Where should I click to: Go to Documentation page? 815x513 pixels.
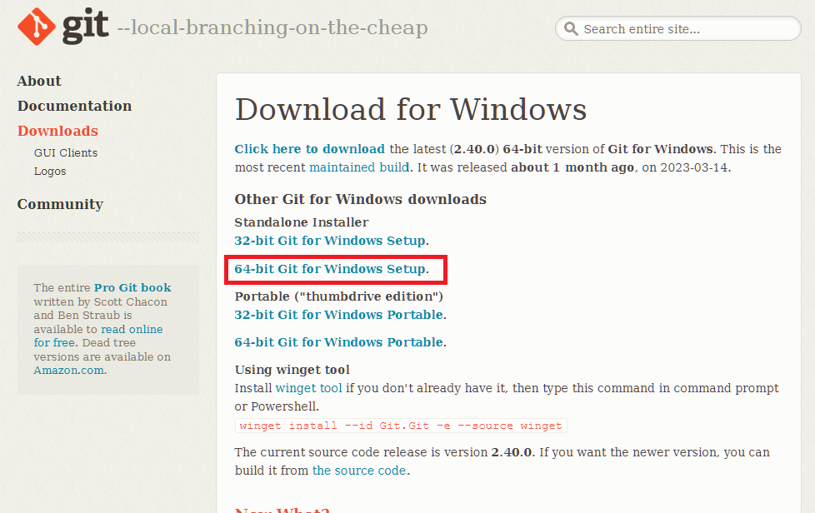click(x=74, y=106)
